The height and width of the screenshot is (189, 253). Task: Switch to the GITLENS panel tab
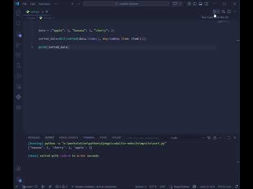[x=116, y=138]
